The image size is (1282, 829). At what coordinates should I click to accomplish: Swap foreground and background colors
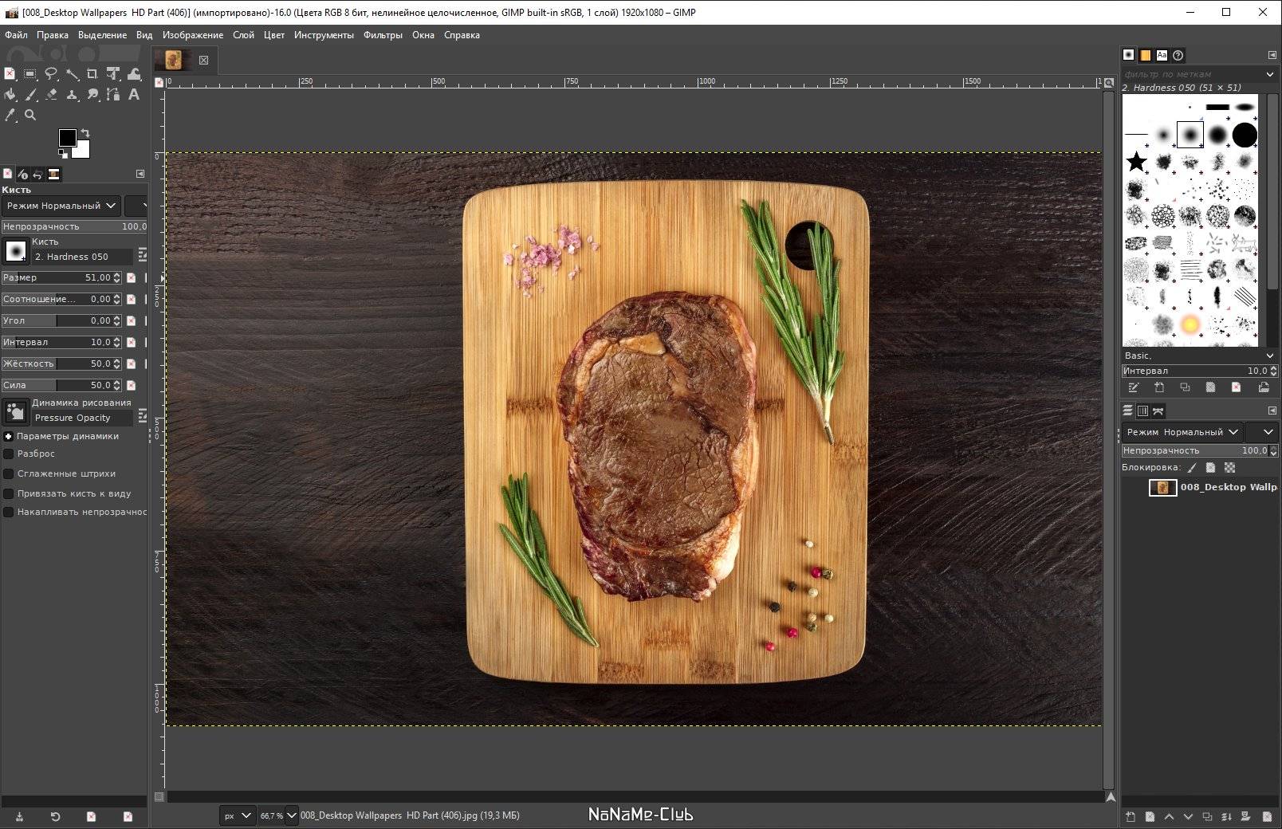click(85, 133)
